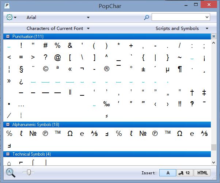220x183 pixels.
Task: Click the search magnifier icon
Action: point(147,18)
